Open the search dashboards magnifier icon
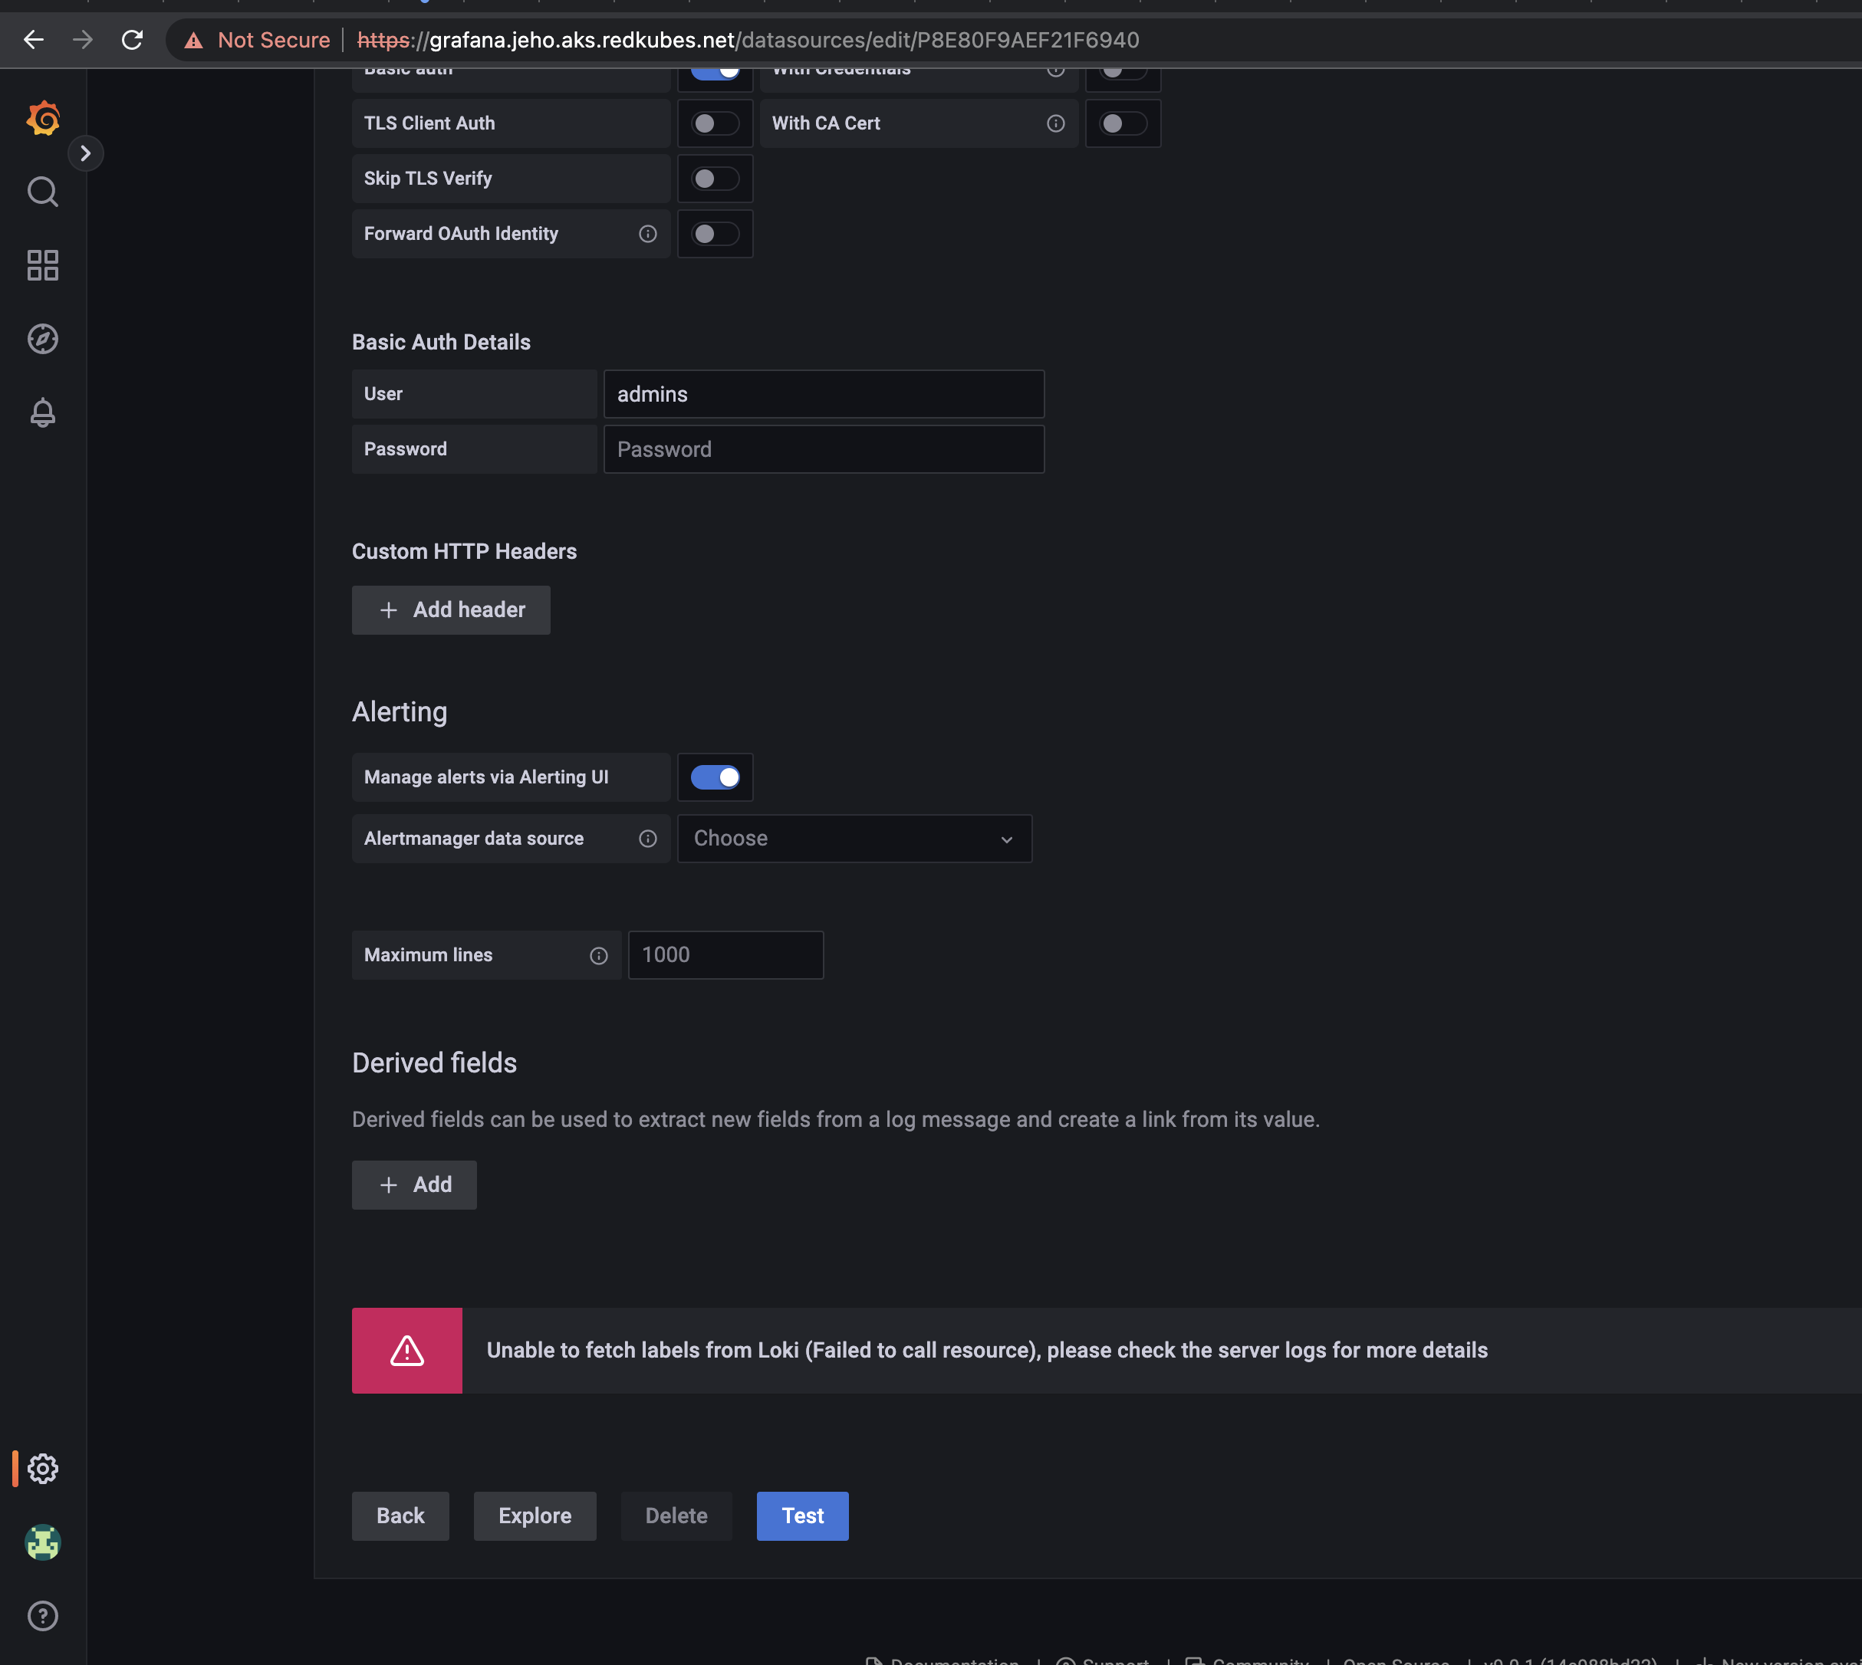This screenshot has width=1862, height=1665. point(43,192)
